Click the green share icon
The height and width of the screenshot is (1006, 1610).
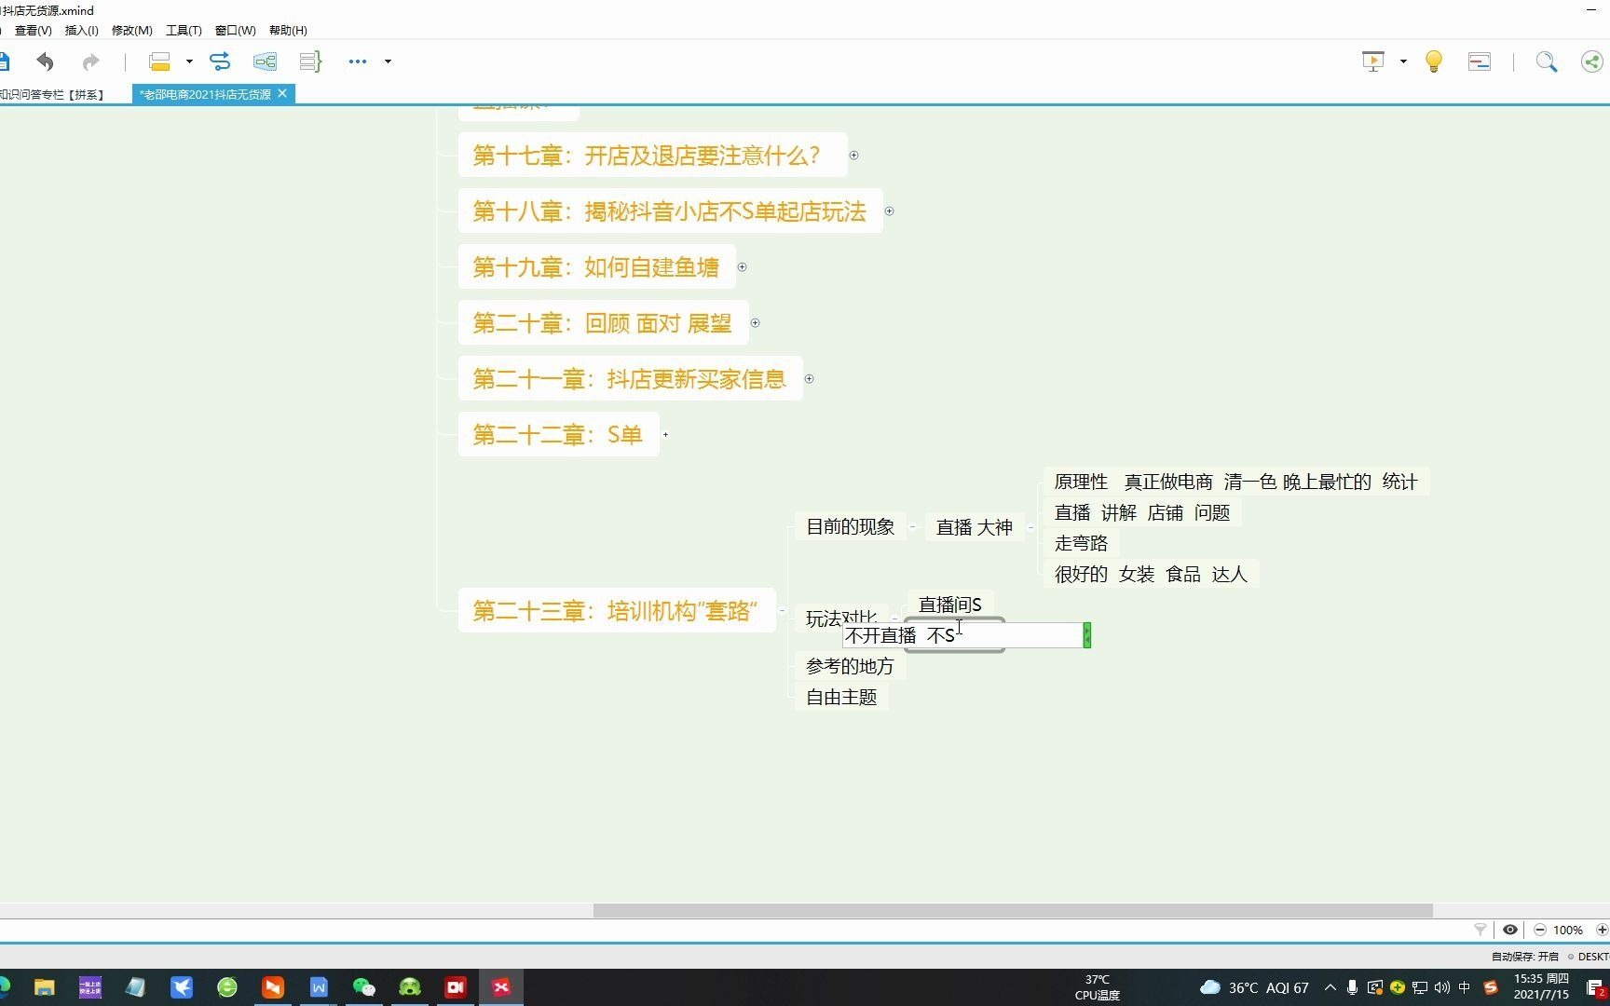(1592, 61)
